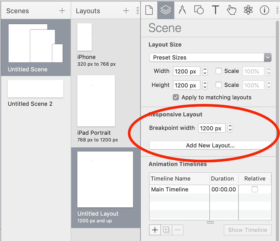Add a new layout with the plus button

(x=126, y=11)
